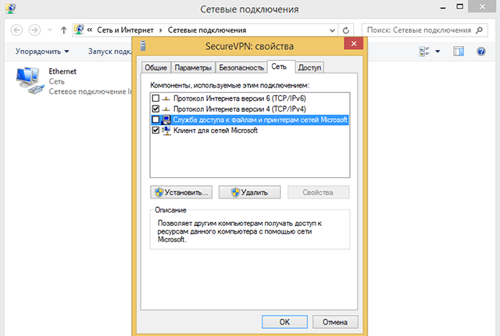
Task: Click "Сеть и Интернет" in the address breadcrumb
Action: pos(125,30)
